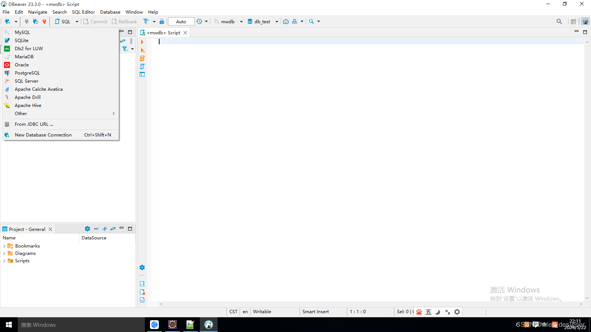Open the SQL Editor menu
Viewport: 591px width, 332px height.
tap(83, 12)
